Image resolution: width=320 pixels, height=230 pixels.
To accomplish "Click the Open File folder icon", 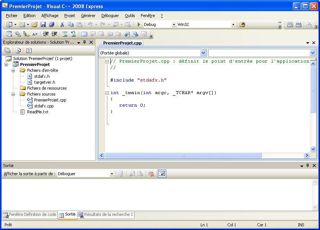I will point(34,24).
